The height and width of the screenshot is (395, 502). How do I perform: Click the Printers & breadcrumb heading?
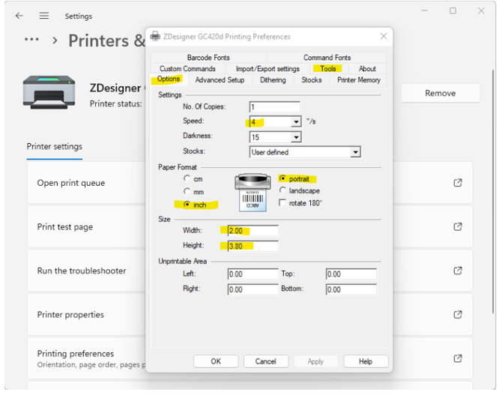tap(106, 40)
